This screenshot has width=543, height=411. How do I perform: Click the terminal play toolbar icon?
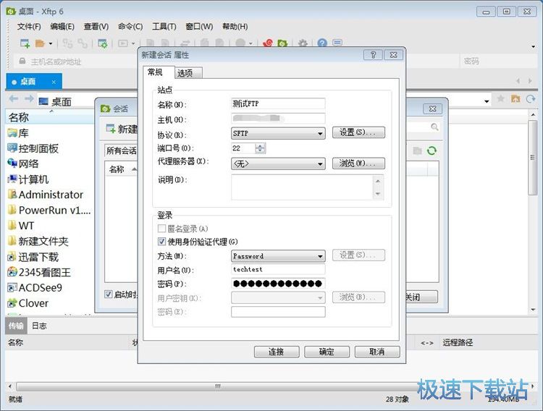tap(123, 43)
